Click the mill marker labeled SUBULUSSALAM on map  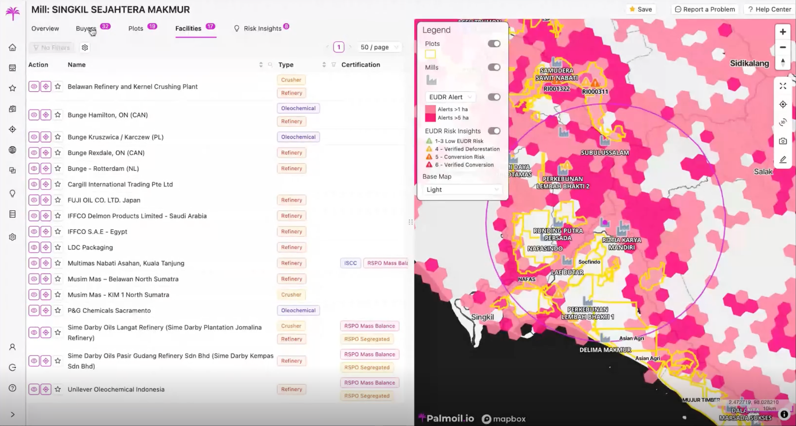click(605, 142)
